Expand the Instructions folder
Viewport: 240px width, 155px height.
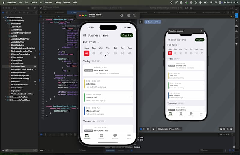click(7, 24)
